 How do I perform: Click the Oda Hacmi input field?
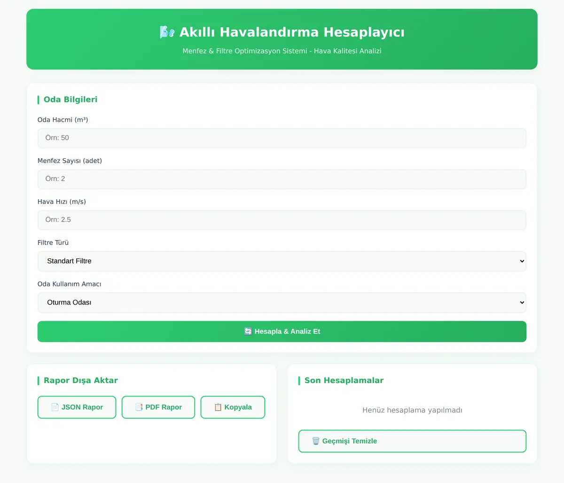[282, 138]
